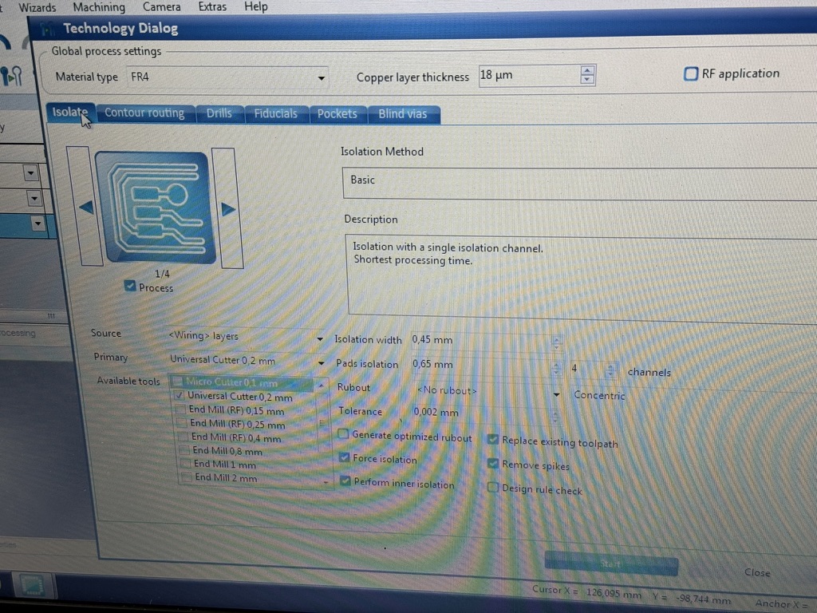The width and height of the screenshot is (817, 613).
Task: Decrease copper layer thickness with down arrow
Action: 587,80
